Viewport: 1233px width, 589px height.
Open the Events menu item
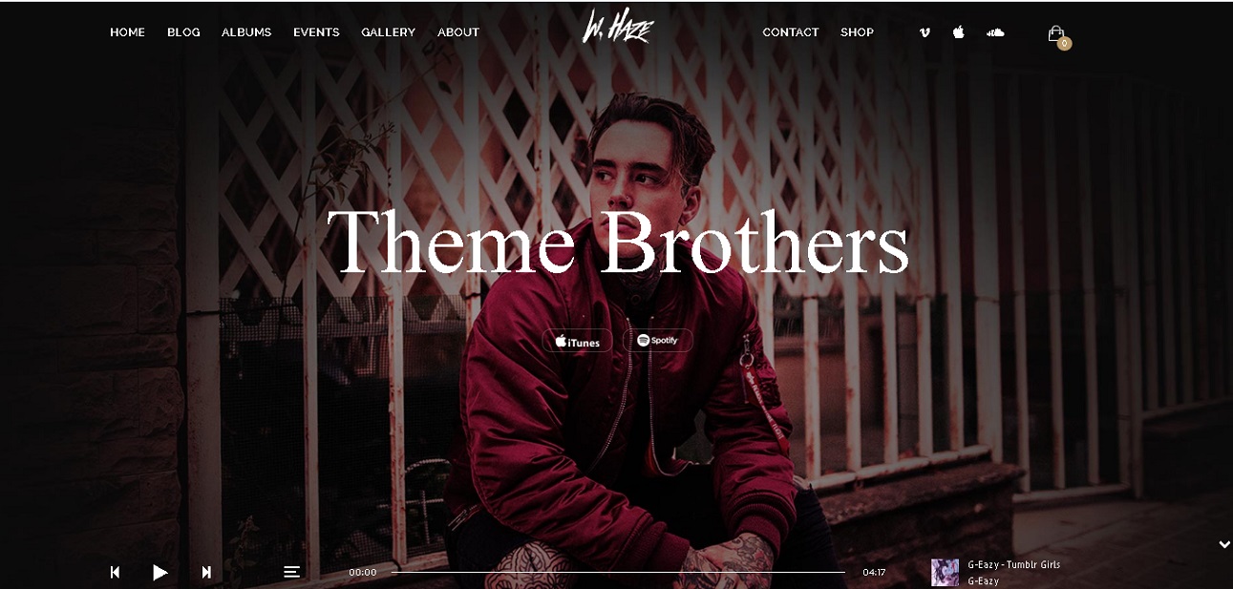pos(316,32)
